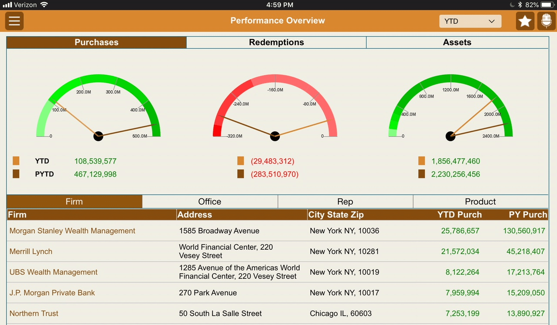Viewport: 557px width, 325px height.
Task: Activate the microphone voice icon
Action: coord(546,21)
